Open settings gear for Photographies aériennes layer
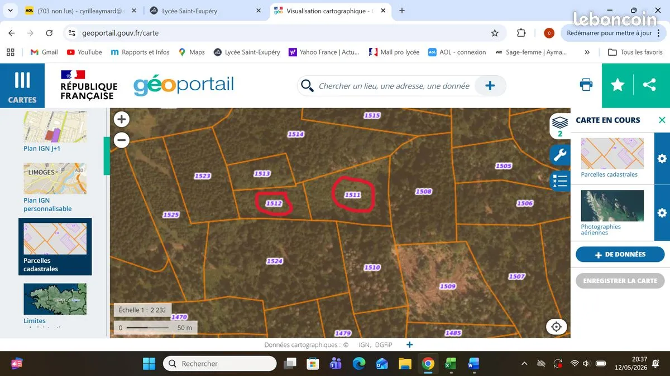Viewport: 670px width, 376px height. (x=662, y=213)
